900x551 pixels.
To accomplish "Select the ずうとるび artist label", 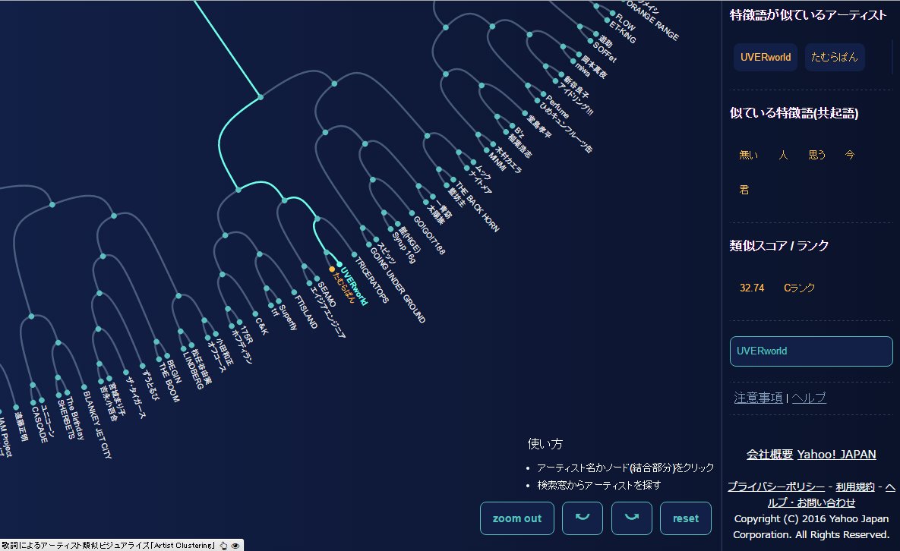I will [150, 384].
